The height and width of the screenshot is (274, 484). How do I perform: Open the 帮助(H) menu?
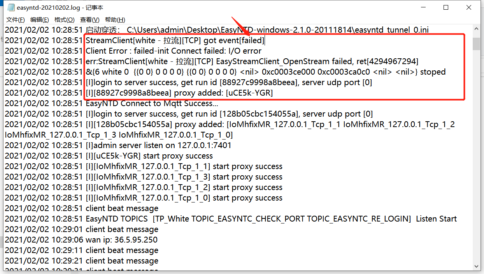coord(115,20)
